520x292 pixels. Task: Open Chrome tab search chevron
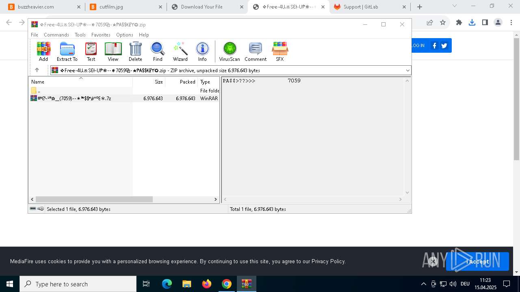[x=455, y=6]
